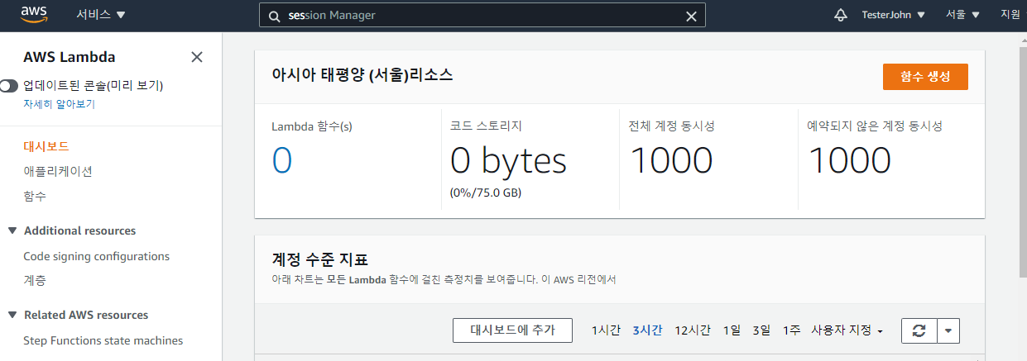
Task: Click the 자세히 알아보기 learn more link
Action: click(x=59, y=104)
